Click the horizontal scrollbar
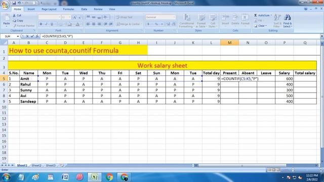Viewport: 324px width, 182px height. (242, 165)
